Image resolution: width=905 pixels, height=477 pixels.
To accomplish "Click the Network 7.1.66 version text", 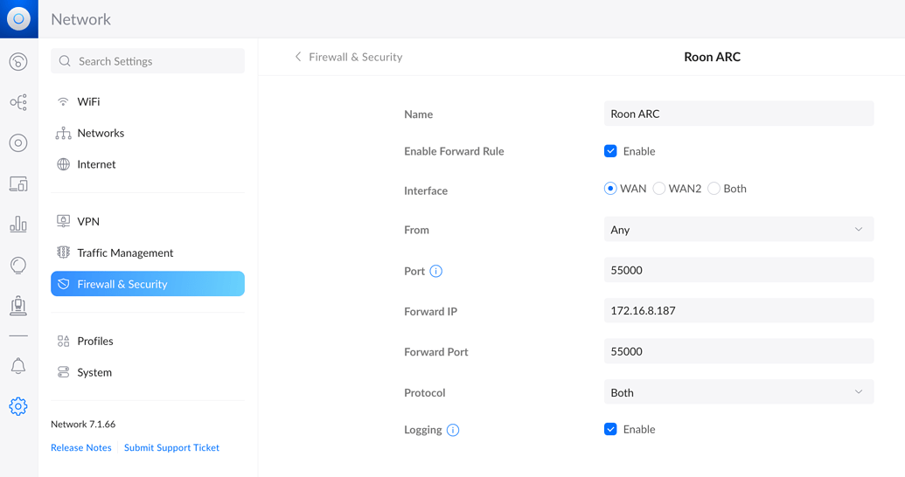I will click(83, 424).
